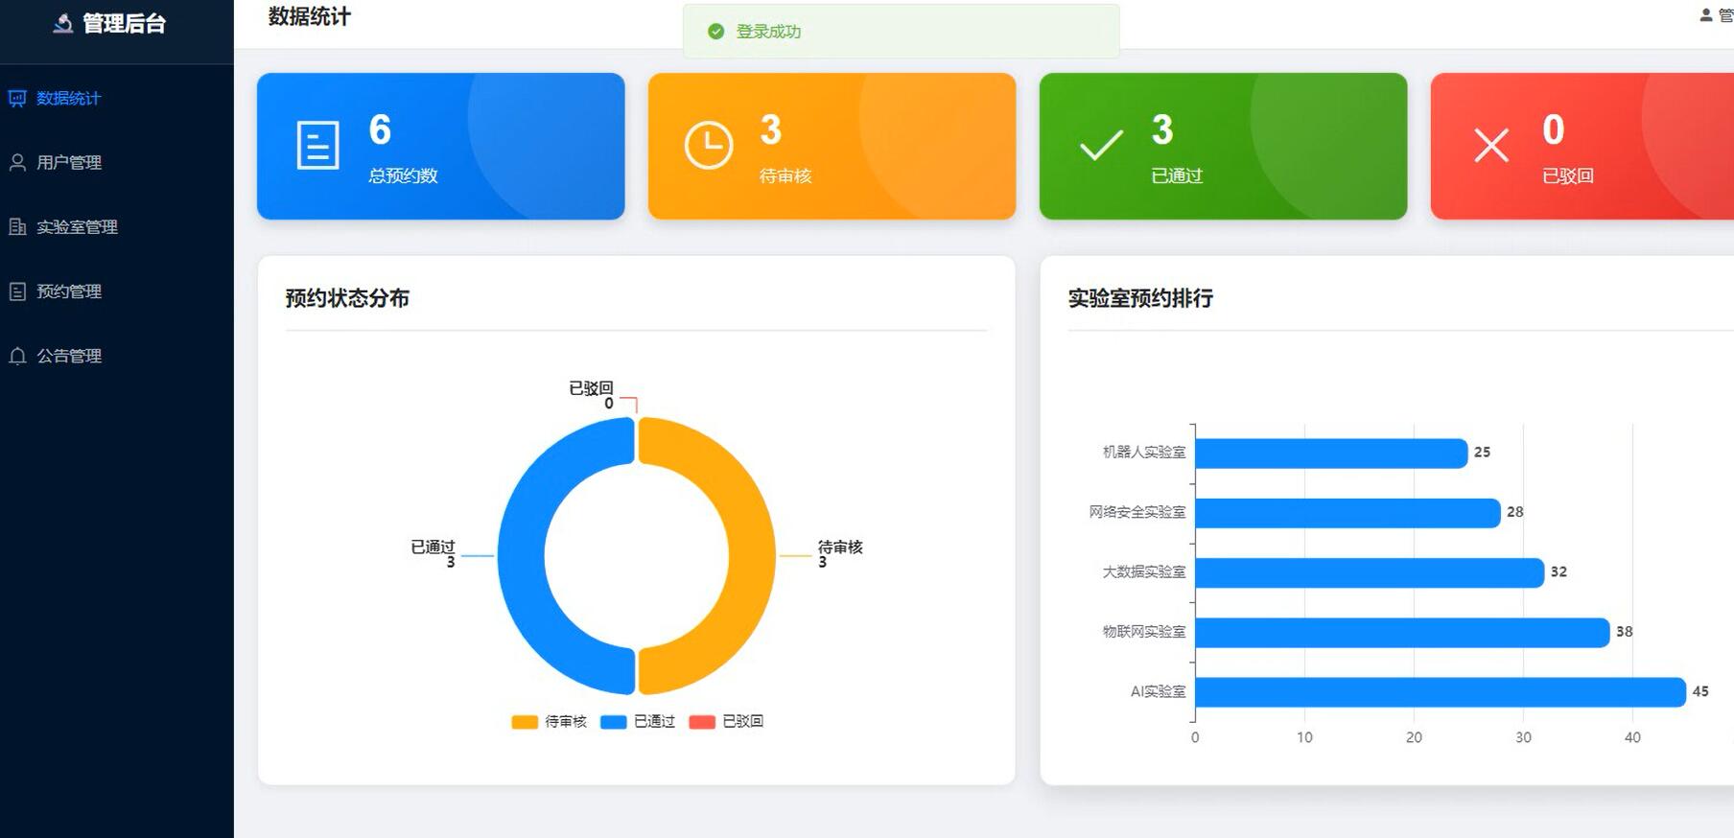1734x838 pixels.
Task: Toggle 待审核 legend item in pie chart
Action: (x=549, y=721)
